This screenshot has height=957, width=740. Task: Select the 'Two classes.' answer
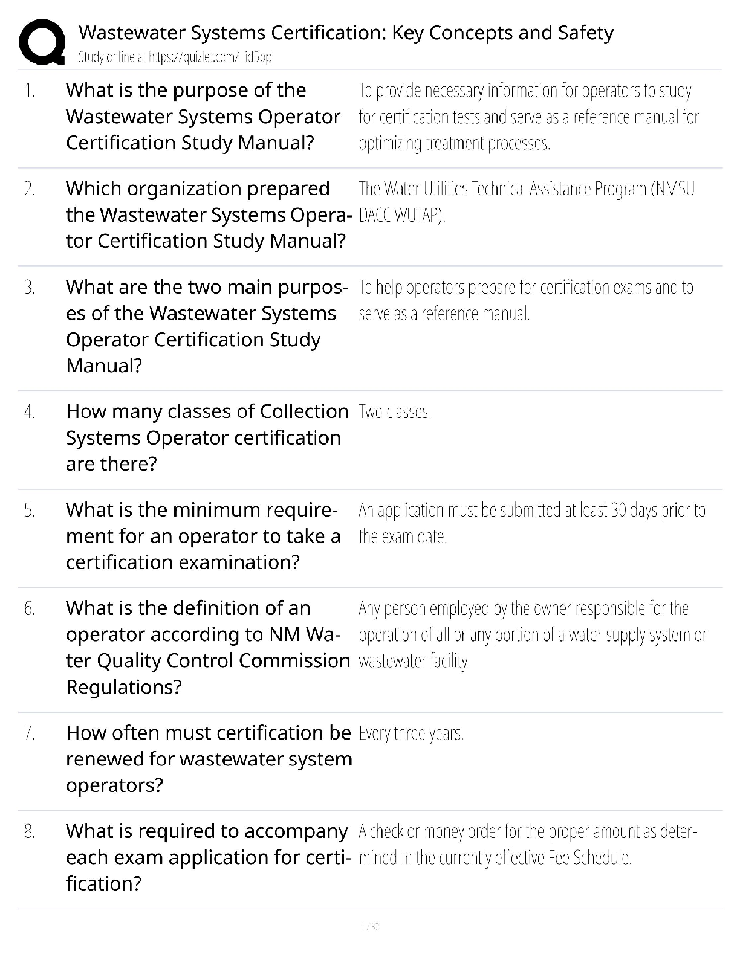pos(395,412)
